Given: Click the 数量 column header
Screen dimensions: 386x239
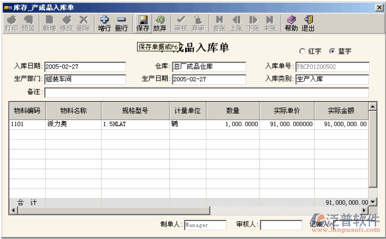Looking at the screenshot, I should (233, 110).
